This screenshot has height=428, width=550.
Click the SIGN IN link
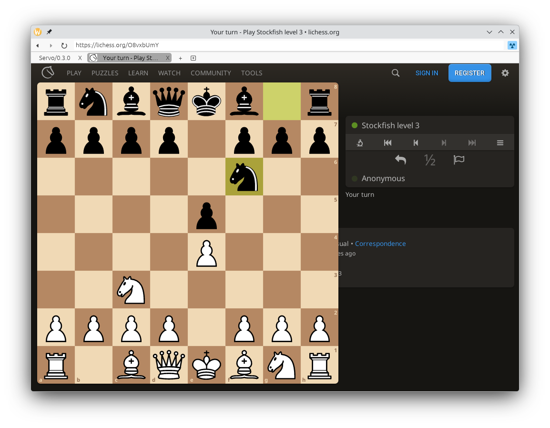coord(427,73)
